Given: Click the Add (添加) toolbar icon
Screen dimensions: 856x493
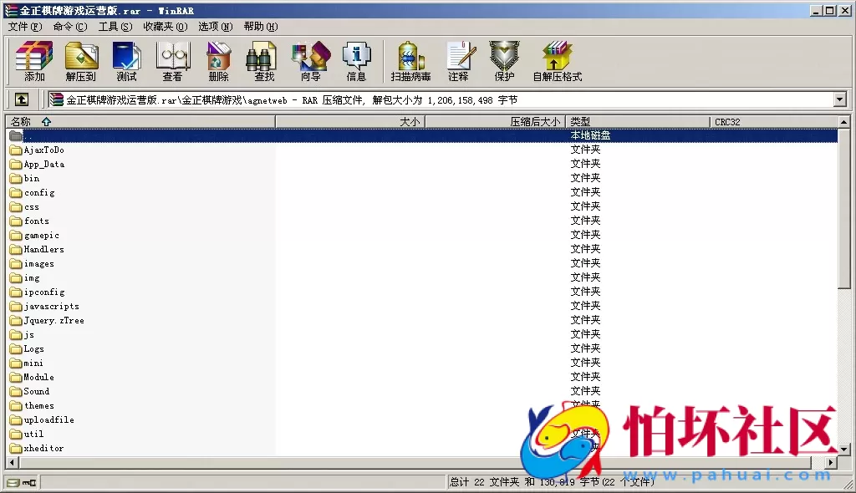Looking at the screenshot, I should 34,61.
